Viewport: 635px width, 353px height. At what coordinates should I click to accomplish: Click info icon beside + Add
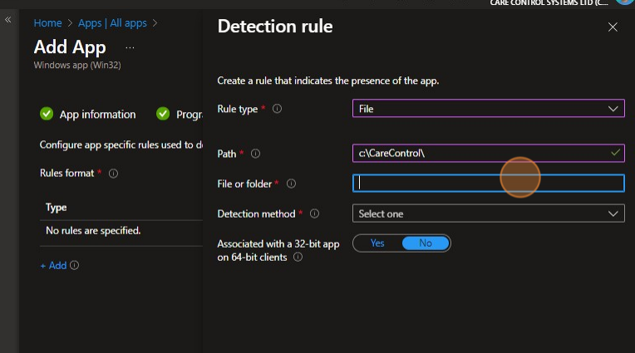click(75, 266)
